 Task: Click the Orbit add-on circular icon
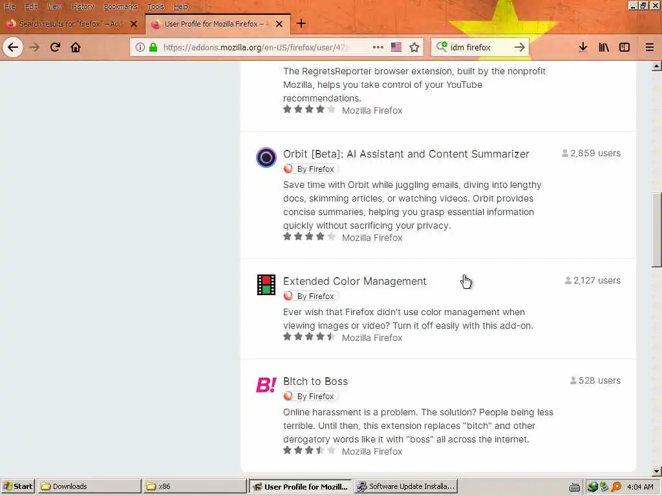pos(266,158)
